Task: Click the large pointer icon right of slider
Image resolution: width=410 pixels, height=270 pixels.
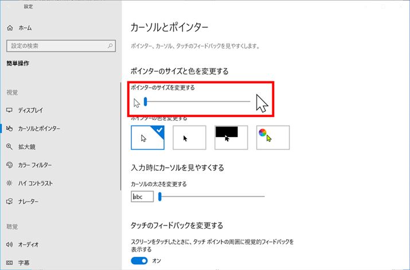Action: [x=262, y=103]
